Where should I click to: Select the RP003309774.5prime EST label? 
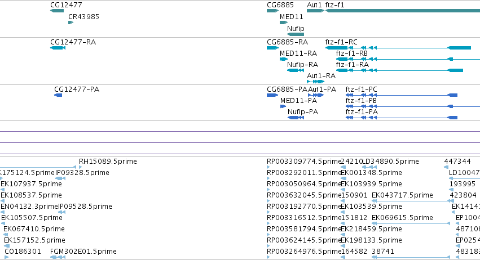click(x=304, y=162)
